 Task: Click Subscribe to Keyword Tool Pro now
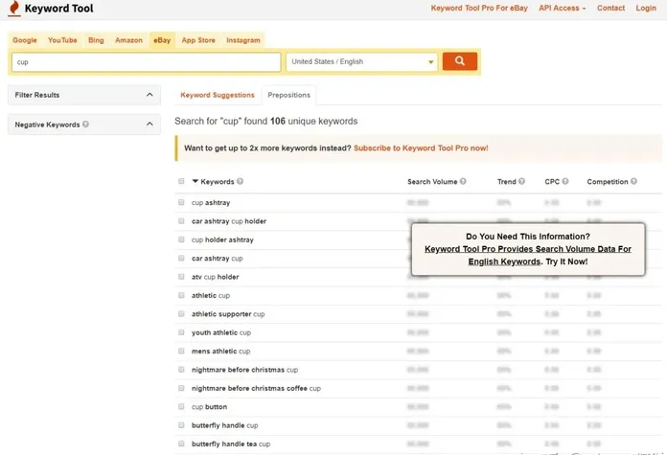pos(421,148)
